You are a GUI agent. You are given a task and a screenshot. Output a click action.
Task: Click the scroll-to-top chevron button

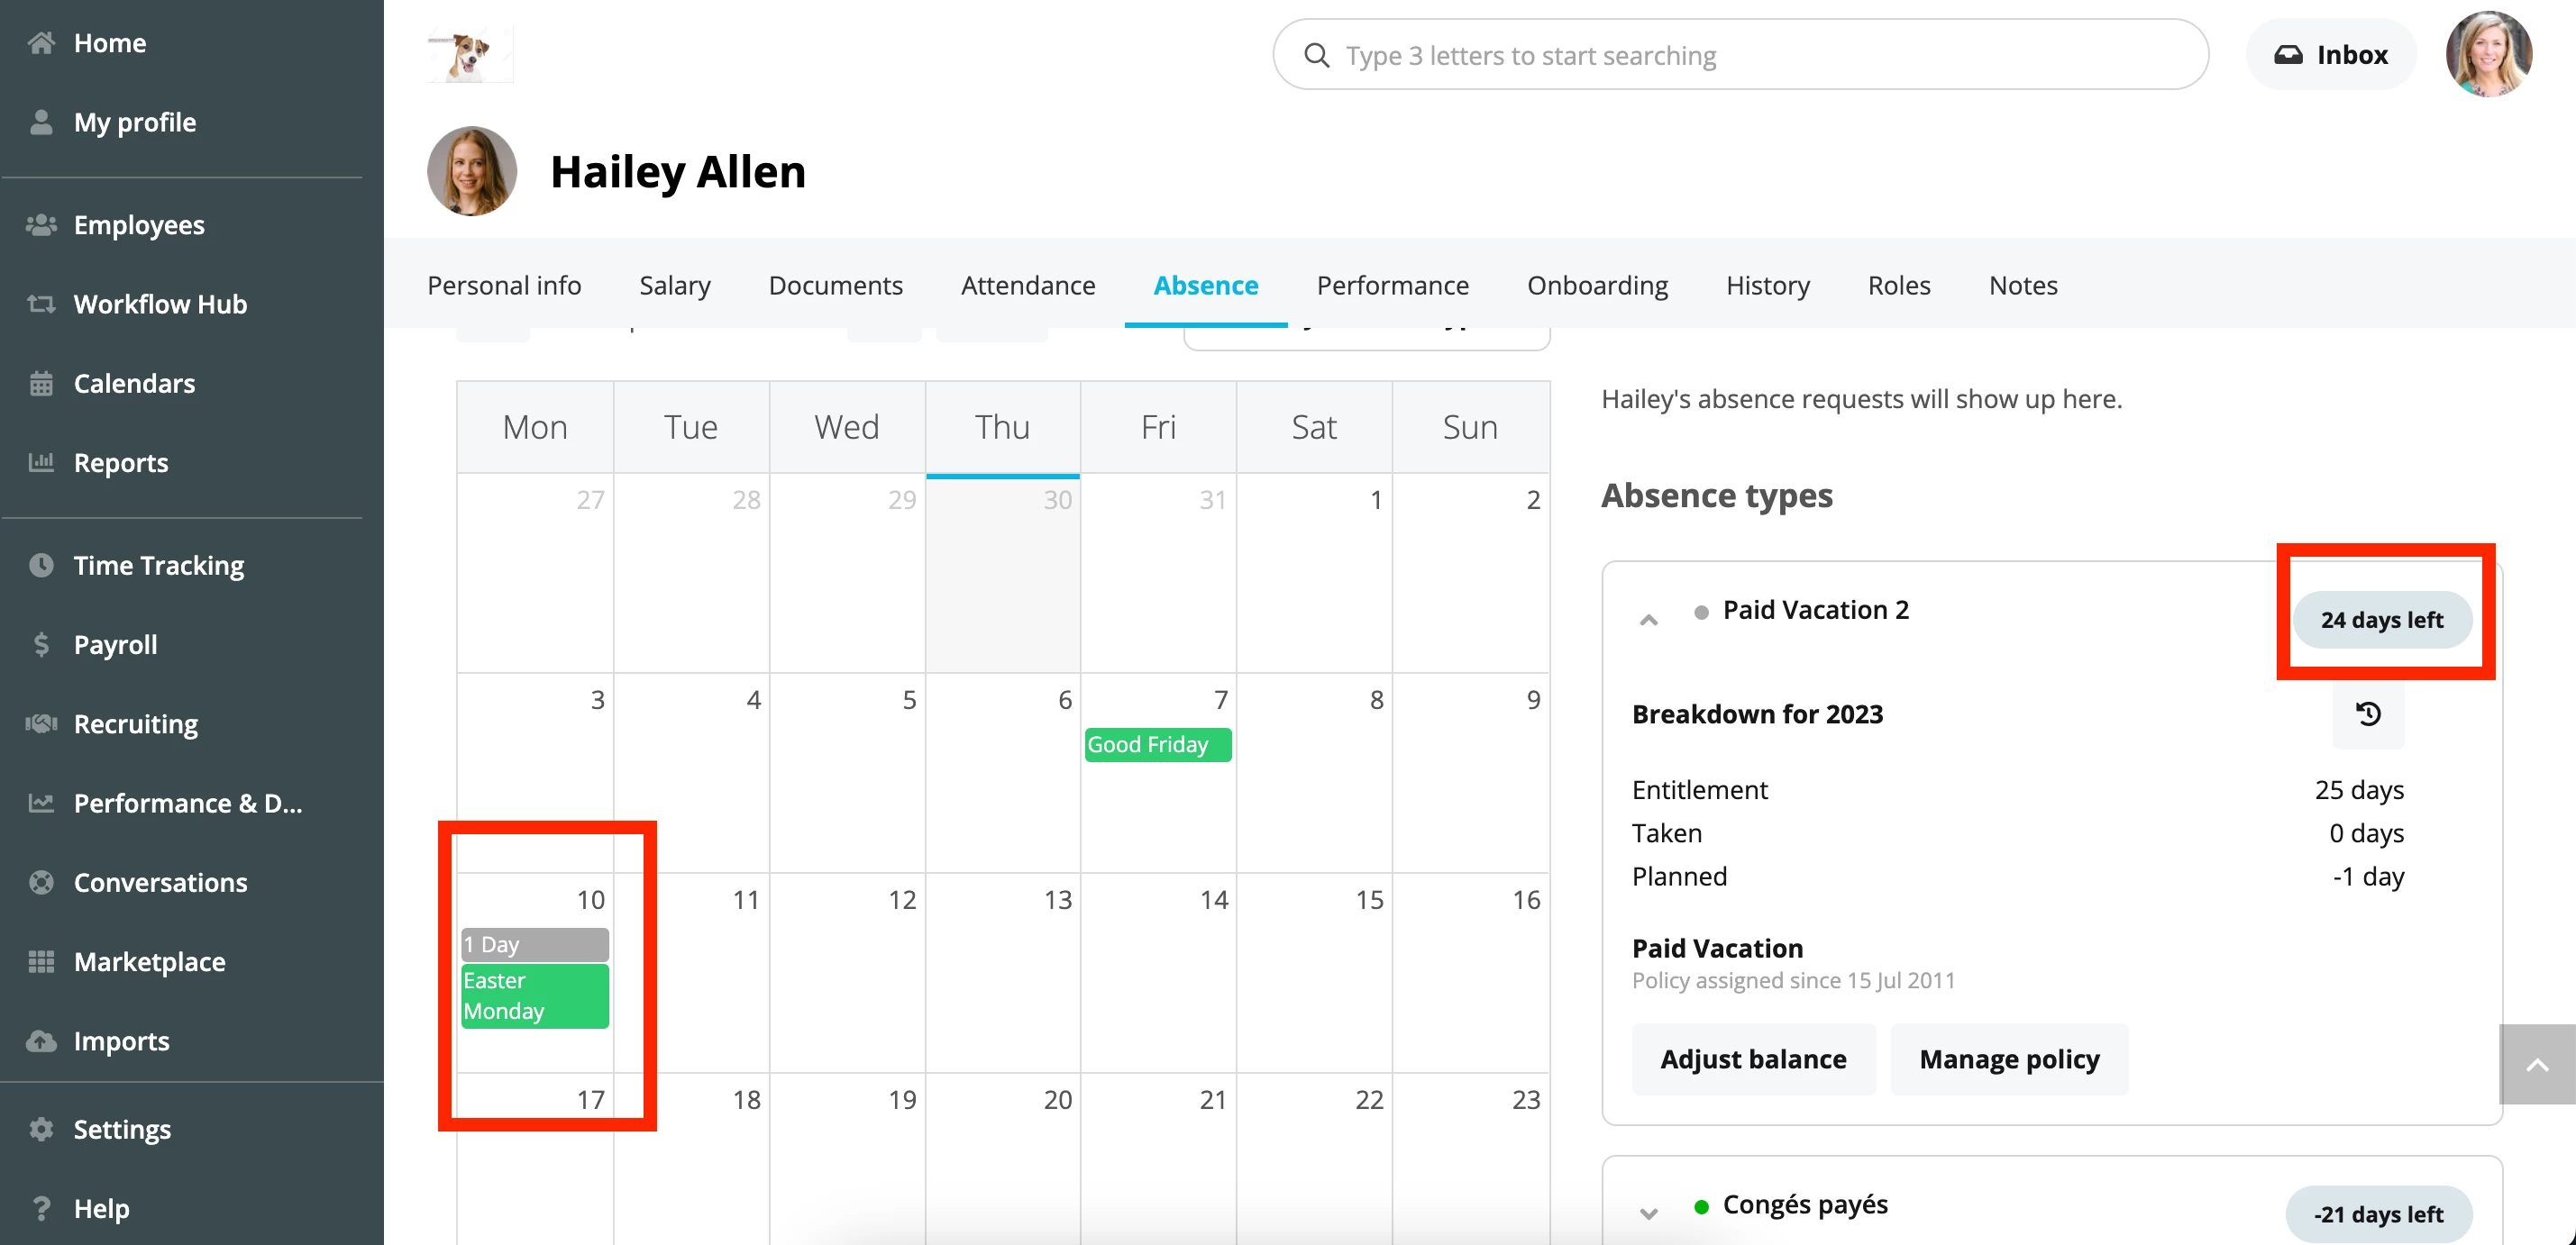point(2536,1064)
